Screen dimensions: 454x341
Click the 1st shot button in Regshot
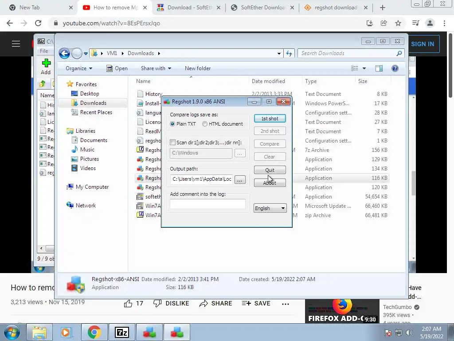click(x=270, y=118)
